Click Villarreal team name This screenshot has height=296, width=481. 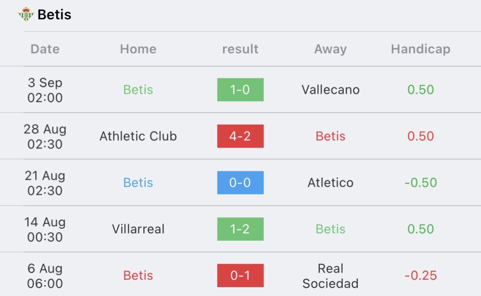point(138,229)
